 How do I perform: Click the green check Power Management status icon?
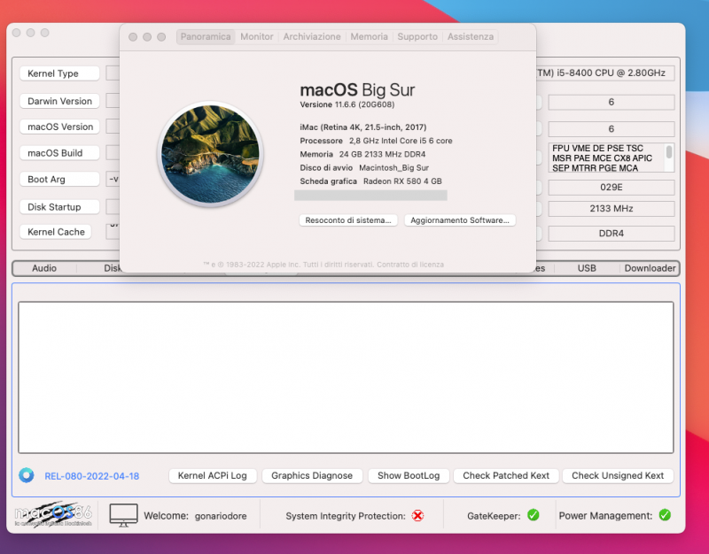pyautogui.click(x=665, y=515)
